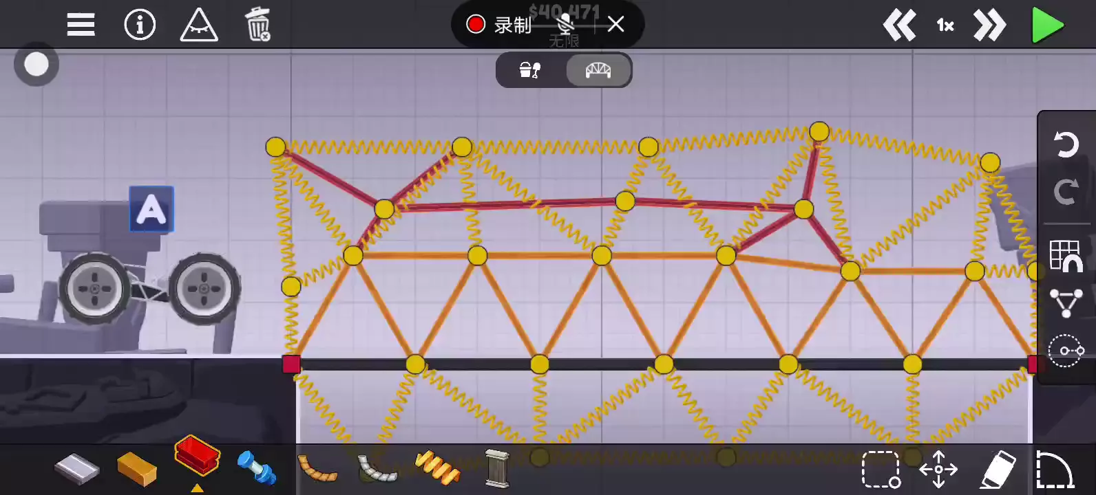Redo the last undone action
This screenshot has height=495, width=1096.
pos(1066,192)
